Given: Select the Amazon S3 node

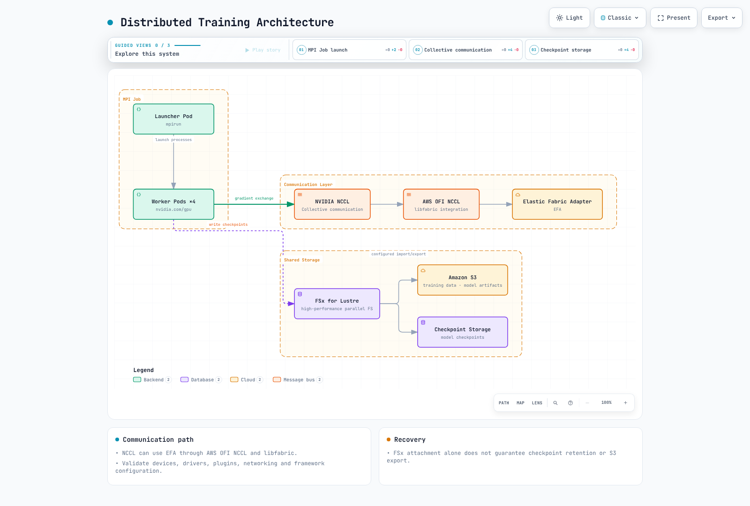Looking at the screenshot, I should tap(463, 280).
